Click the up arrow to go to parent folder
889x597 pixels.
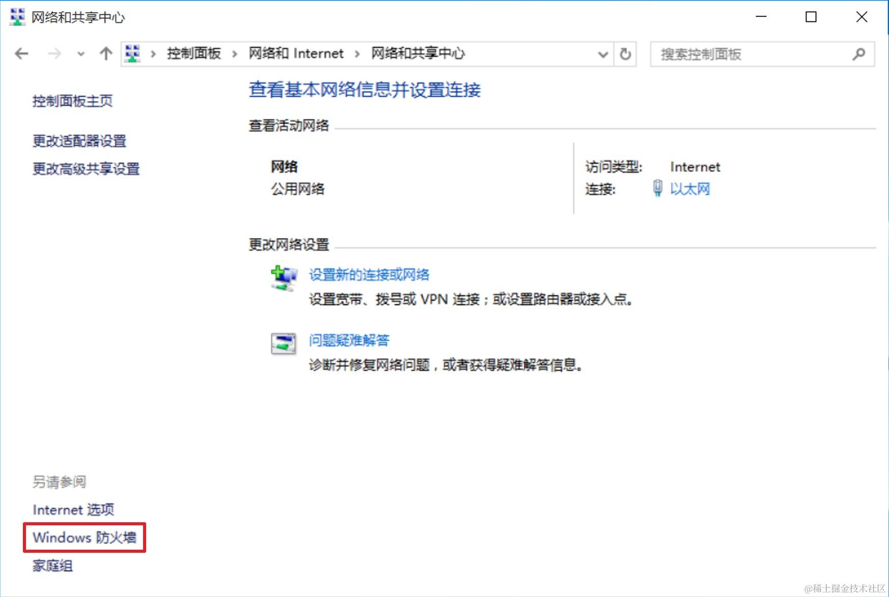point(105,53)
